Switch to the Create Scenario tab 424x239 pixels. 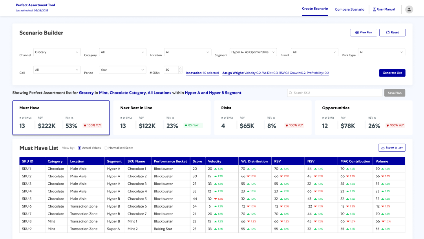coord(315,9)
